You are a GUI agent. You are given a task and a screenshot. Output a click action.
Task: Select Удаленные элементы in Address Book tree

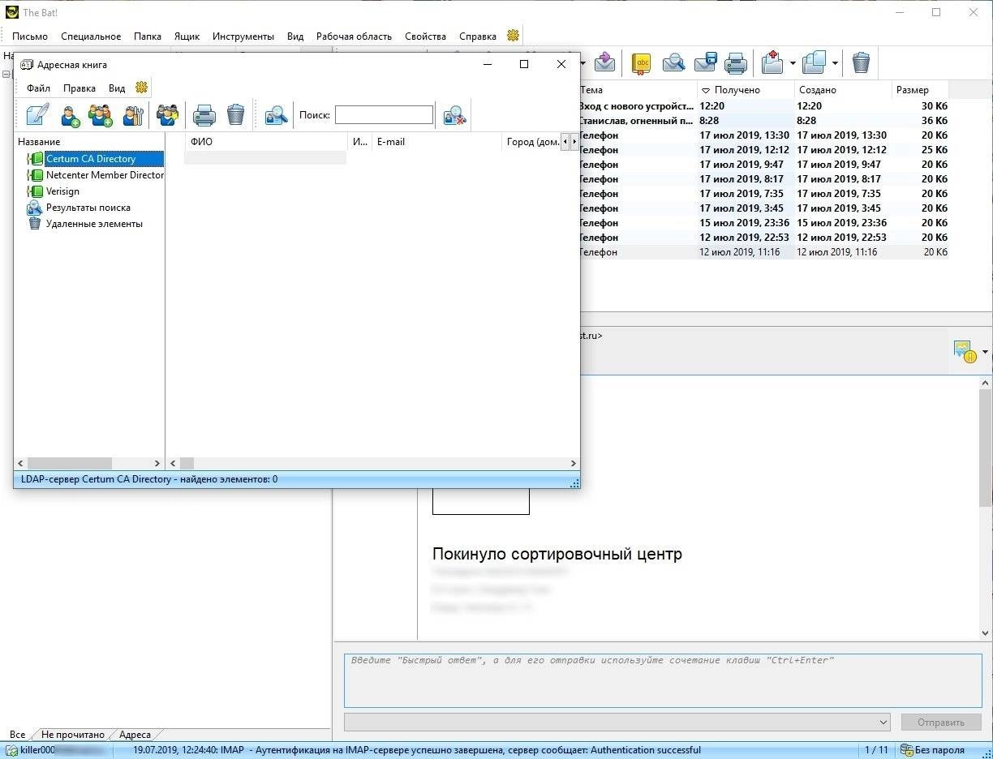tap(94, 224)
